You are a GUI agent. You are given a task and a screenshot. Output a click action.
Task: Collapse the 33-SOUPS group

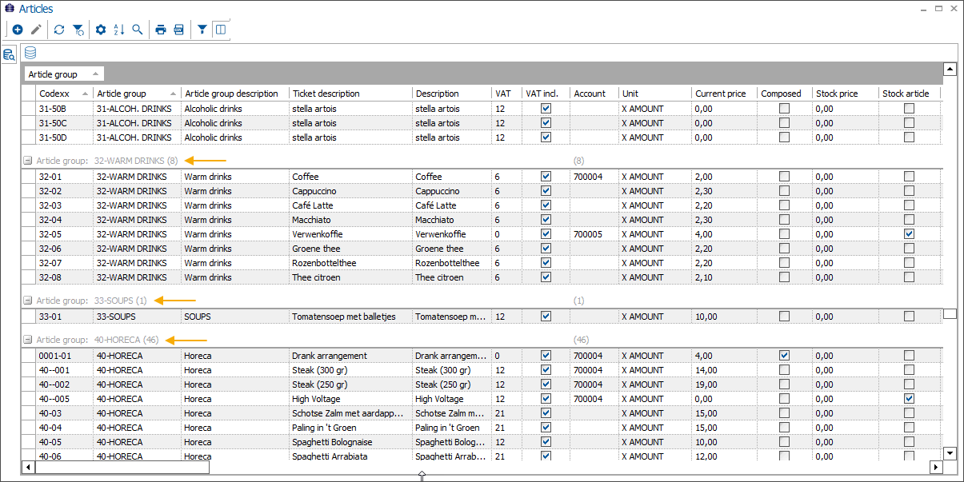point(28,301)
